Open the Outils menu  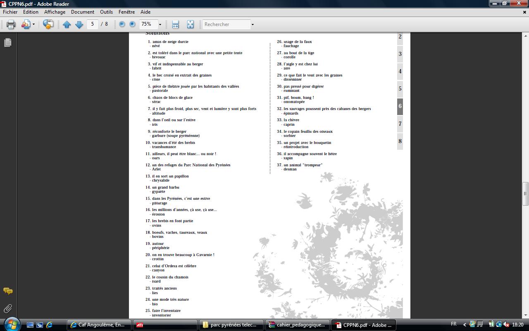[x=106, y=12]
